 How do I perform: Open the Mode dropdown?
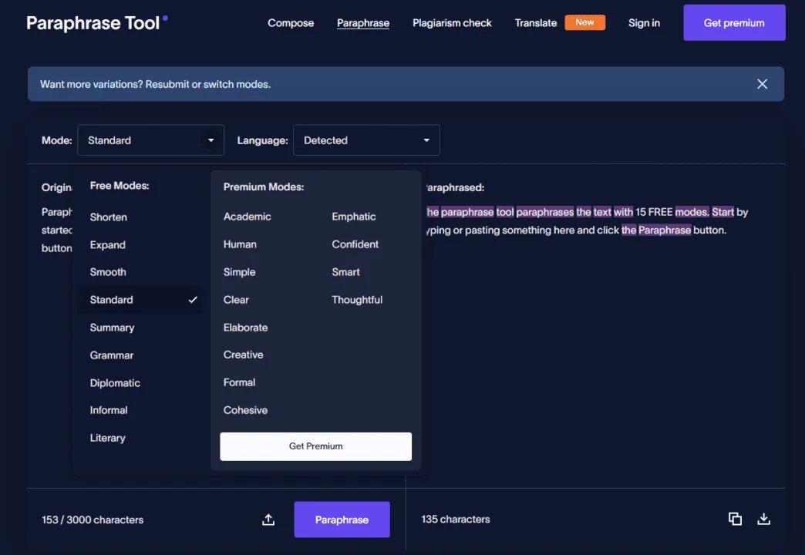150,140
